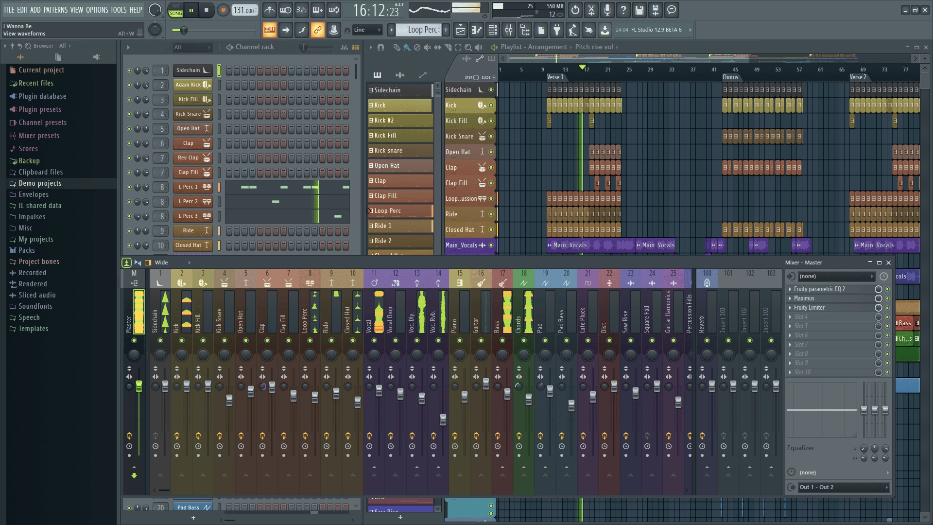Click the Sidechain channel button
Viewport: 933px width, 525px height.
[x=192, y=70]
